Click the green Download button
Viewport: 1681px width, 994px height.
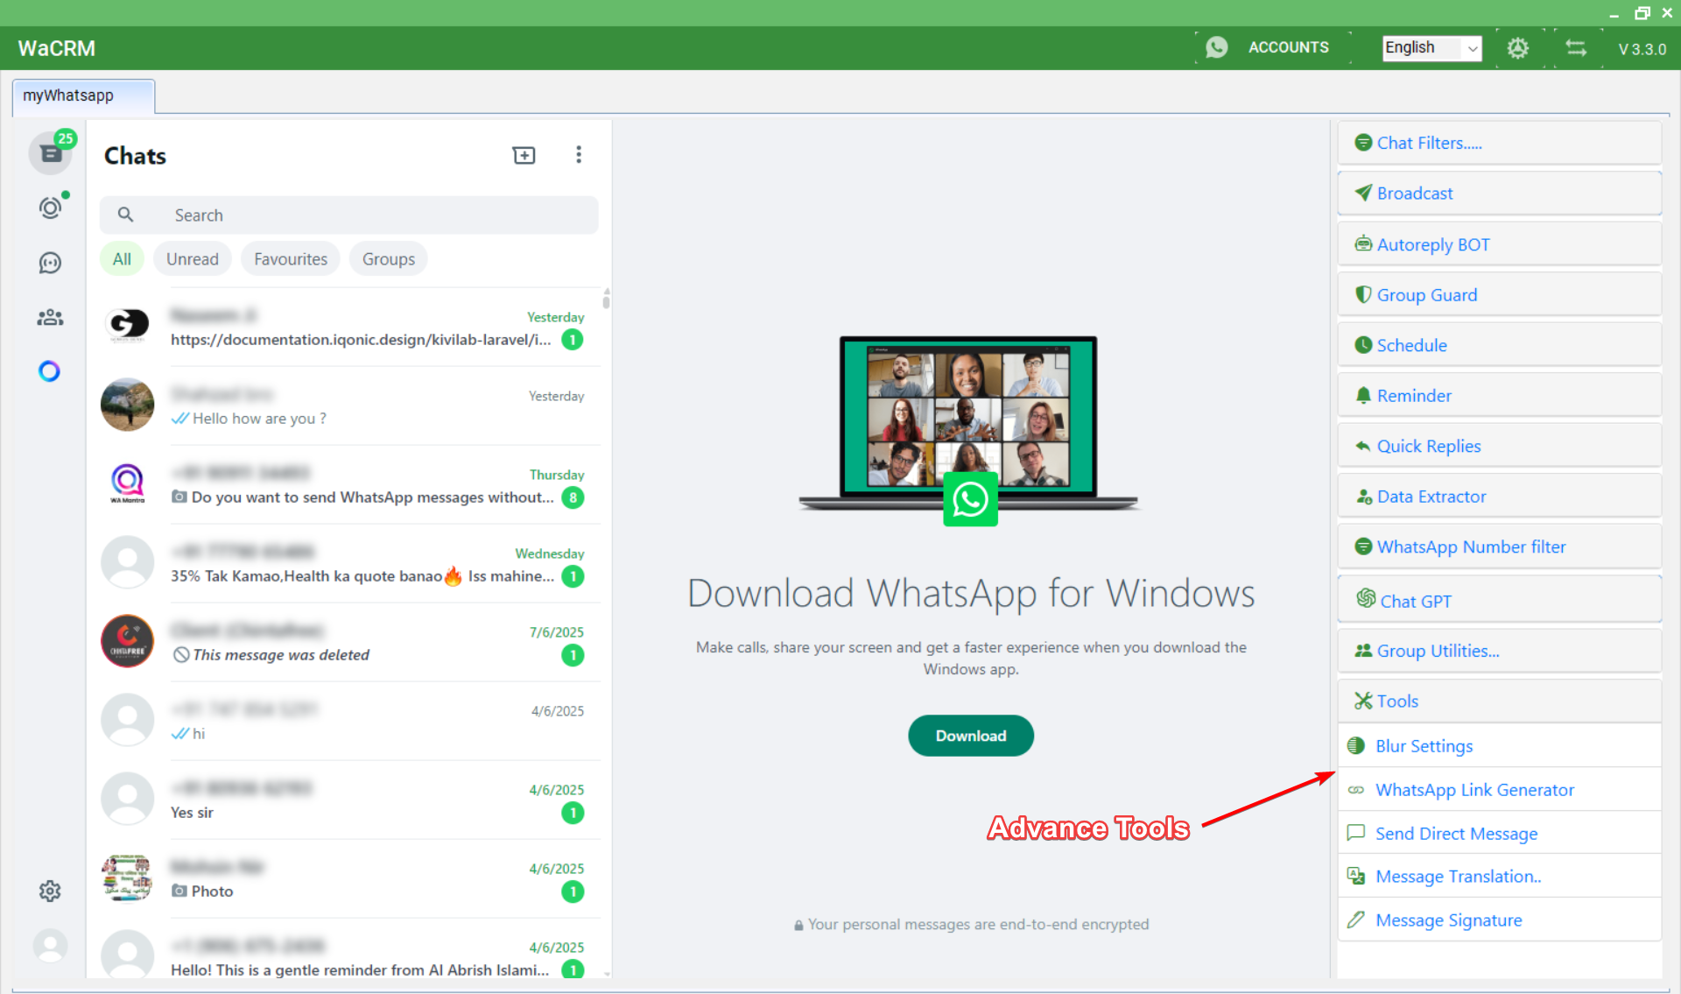pyautogui.click(x=970, y=736)
